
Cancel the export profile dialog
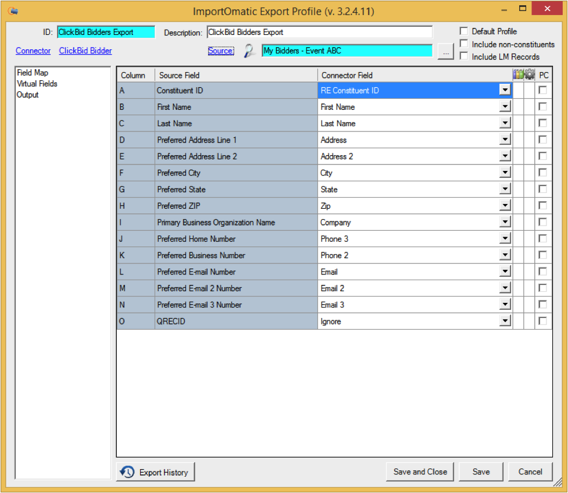coord(530,471)
